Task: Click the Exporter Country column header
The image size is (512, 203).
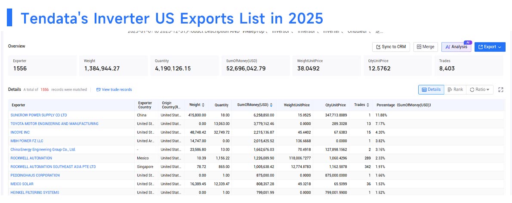Action: [x=145, y=105]
